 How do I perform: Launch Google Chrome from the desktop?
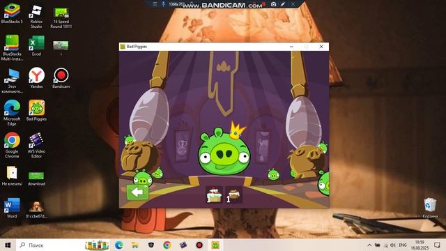pos(12,145)
